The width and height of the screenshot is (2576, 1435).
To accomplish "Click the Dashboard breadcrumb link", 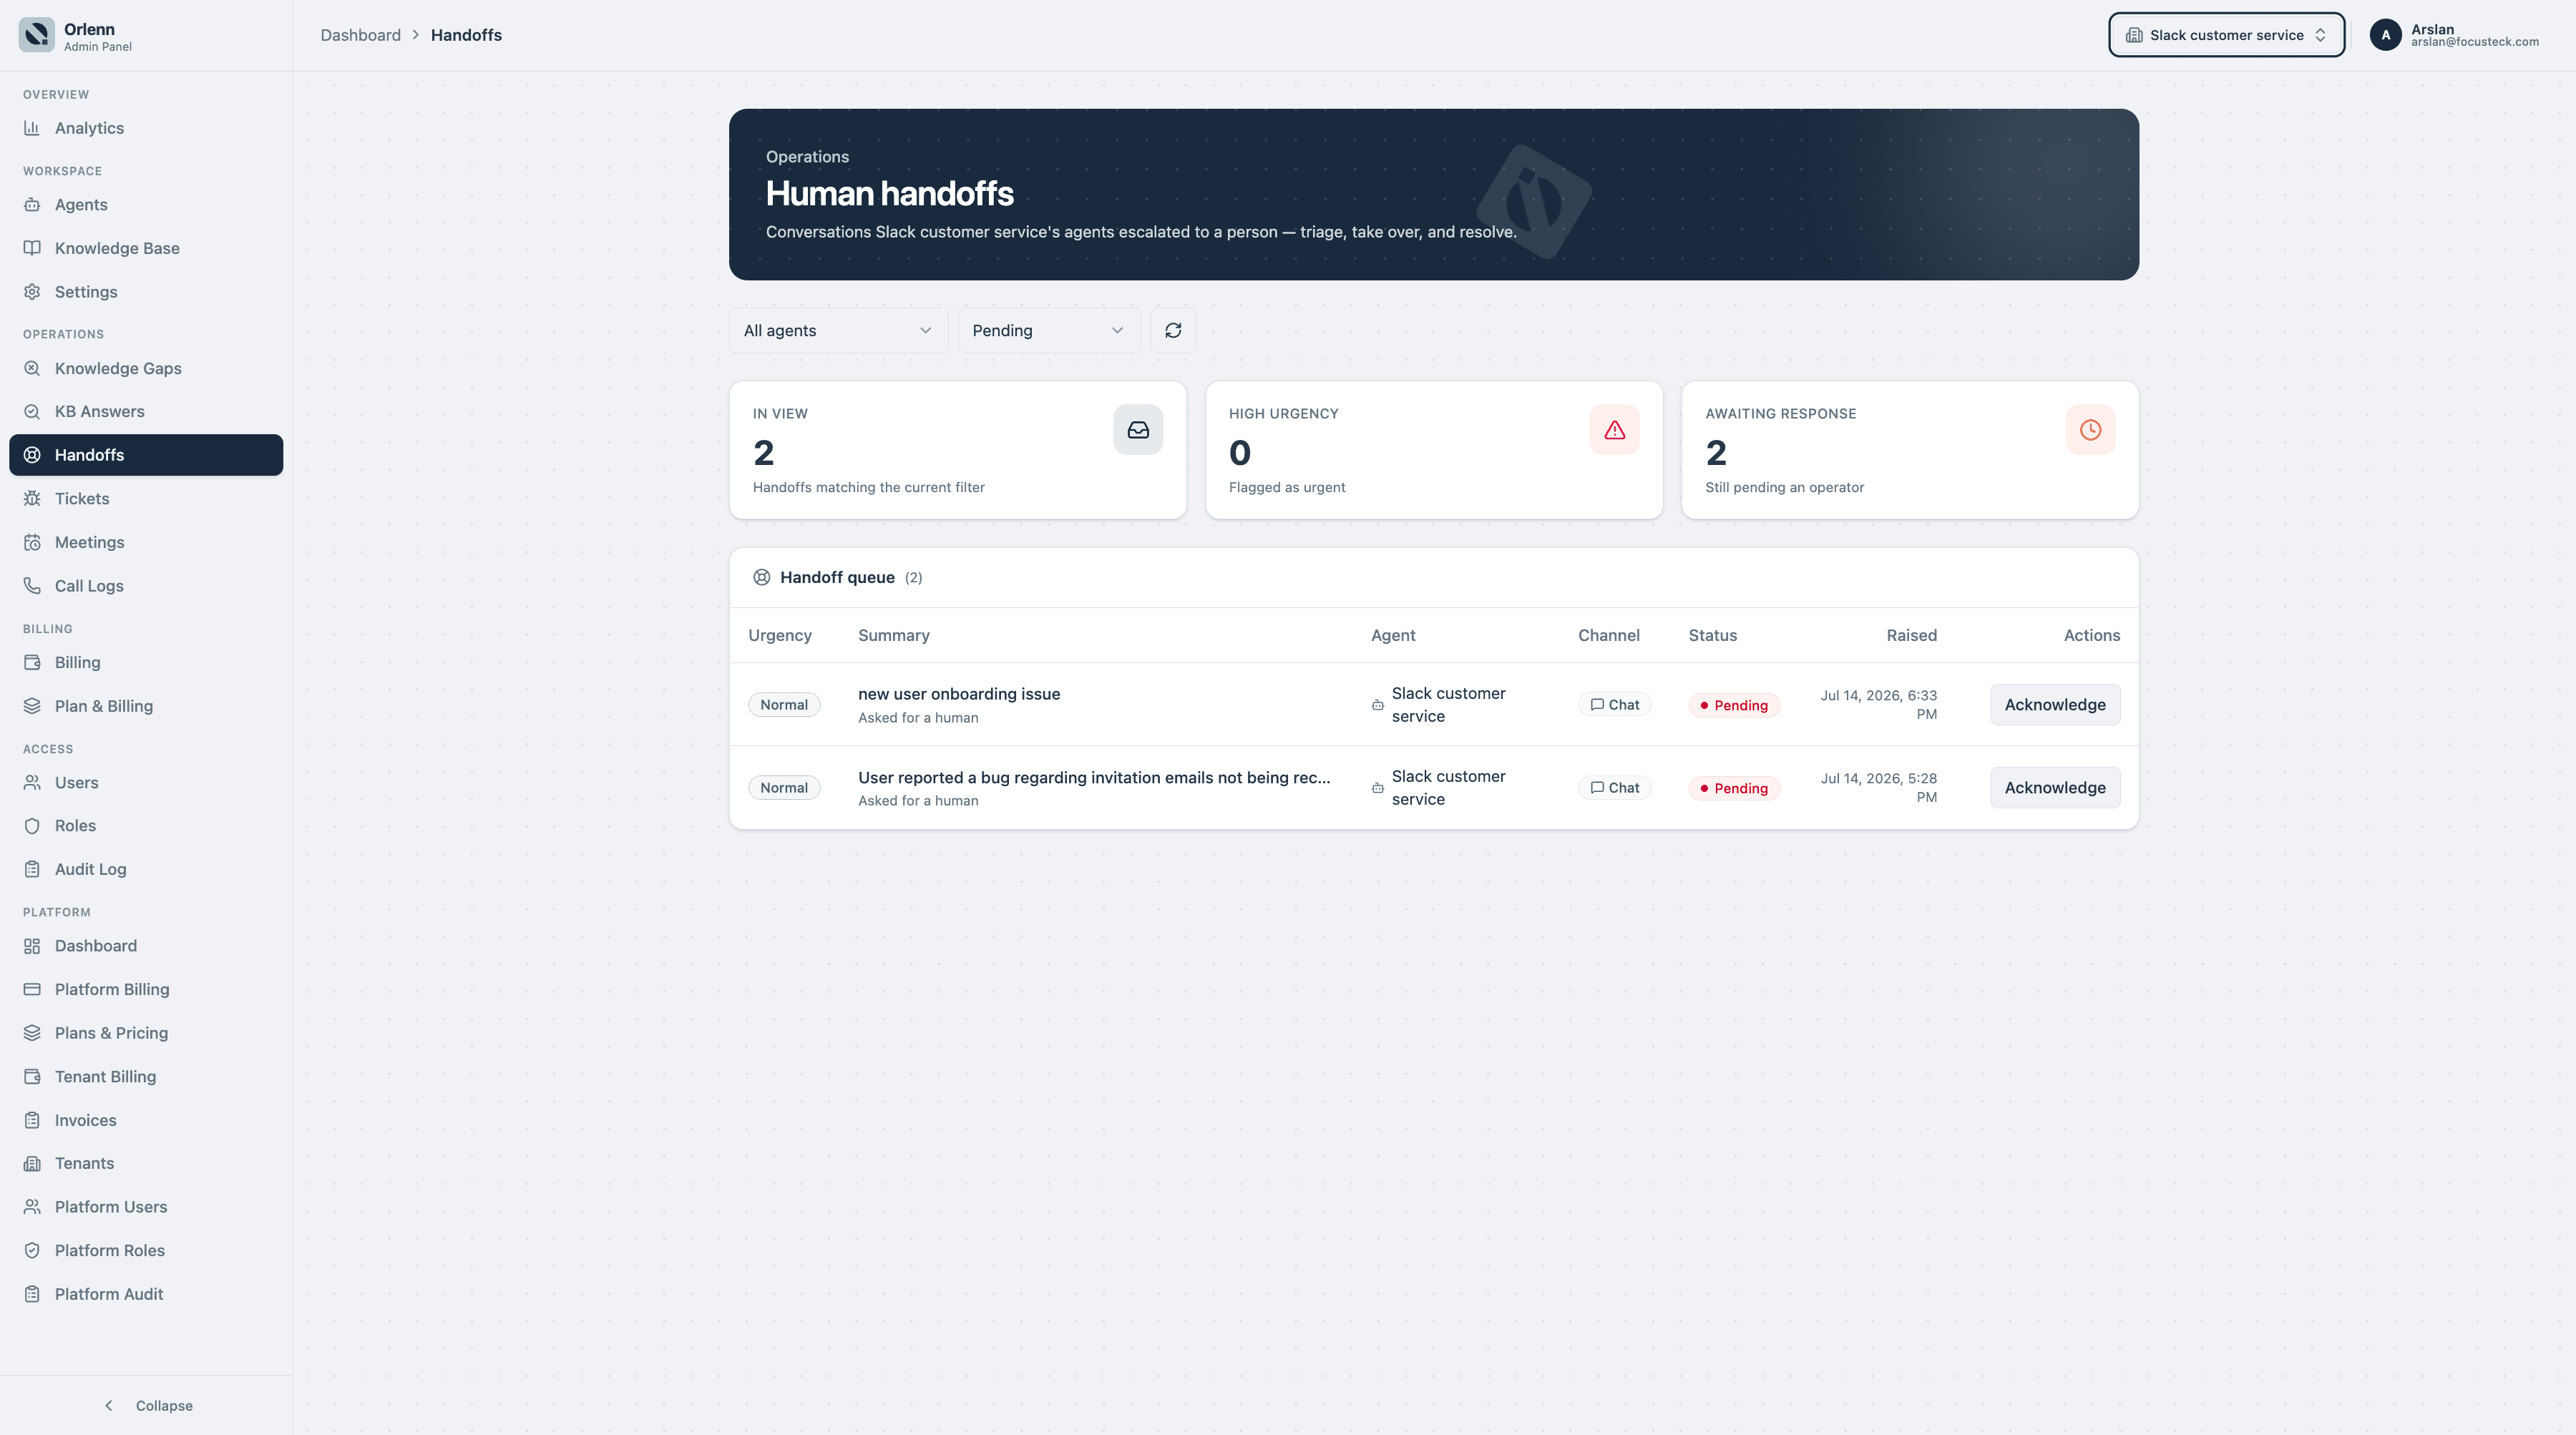I will point(360,35).
